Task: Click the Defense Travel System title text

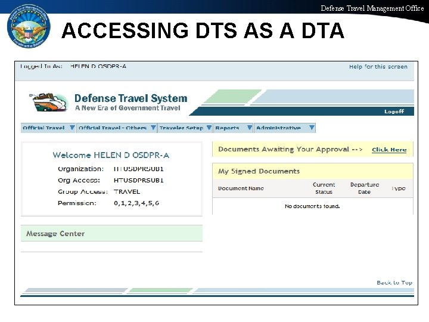Action: click(x=130, y=98)
